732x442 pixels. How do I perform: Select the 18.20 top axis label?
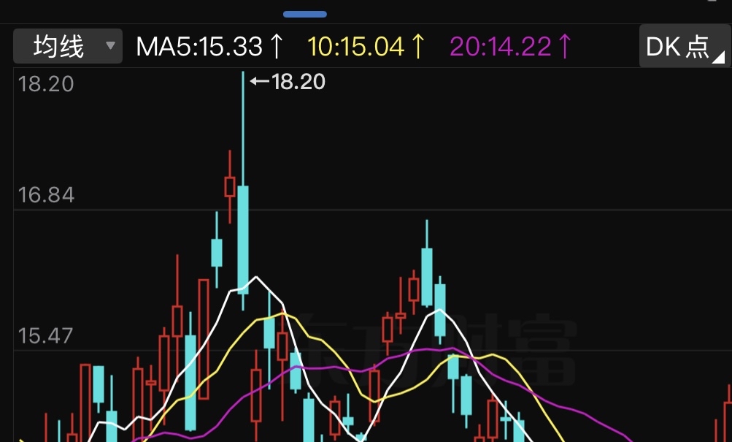click(x=46, y=84)
